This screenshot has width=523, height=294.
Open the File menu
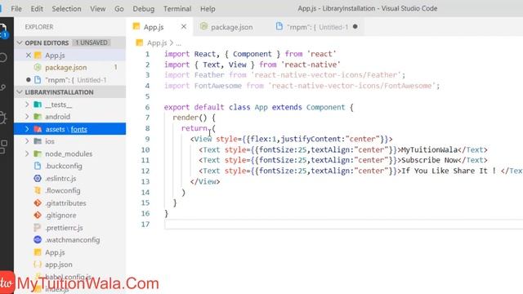(x=16, y=9)
